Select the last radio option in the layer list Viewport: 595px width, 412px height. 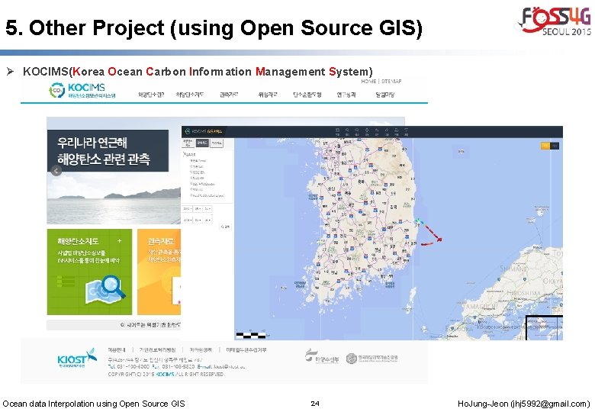coord(191,195)
